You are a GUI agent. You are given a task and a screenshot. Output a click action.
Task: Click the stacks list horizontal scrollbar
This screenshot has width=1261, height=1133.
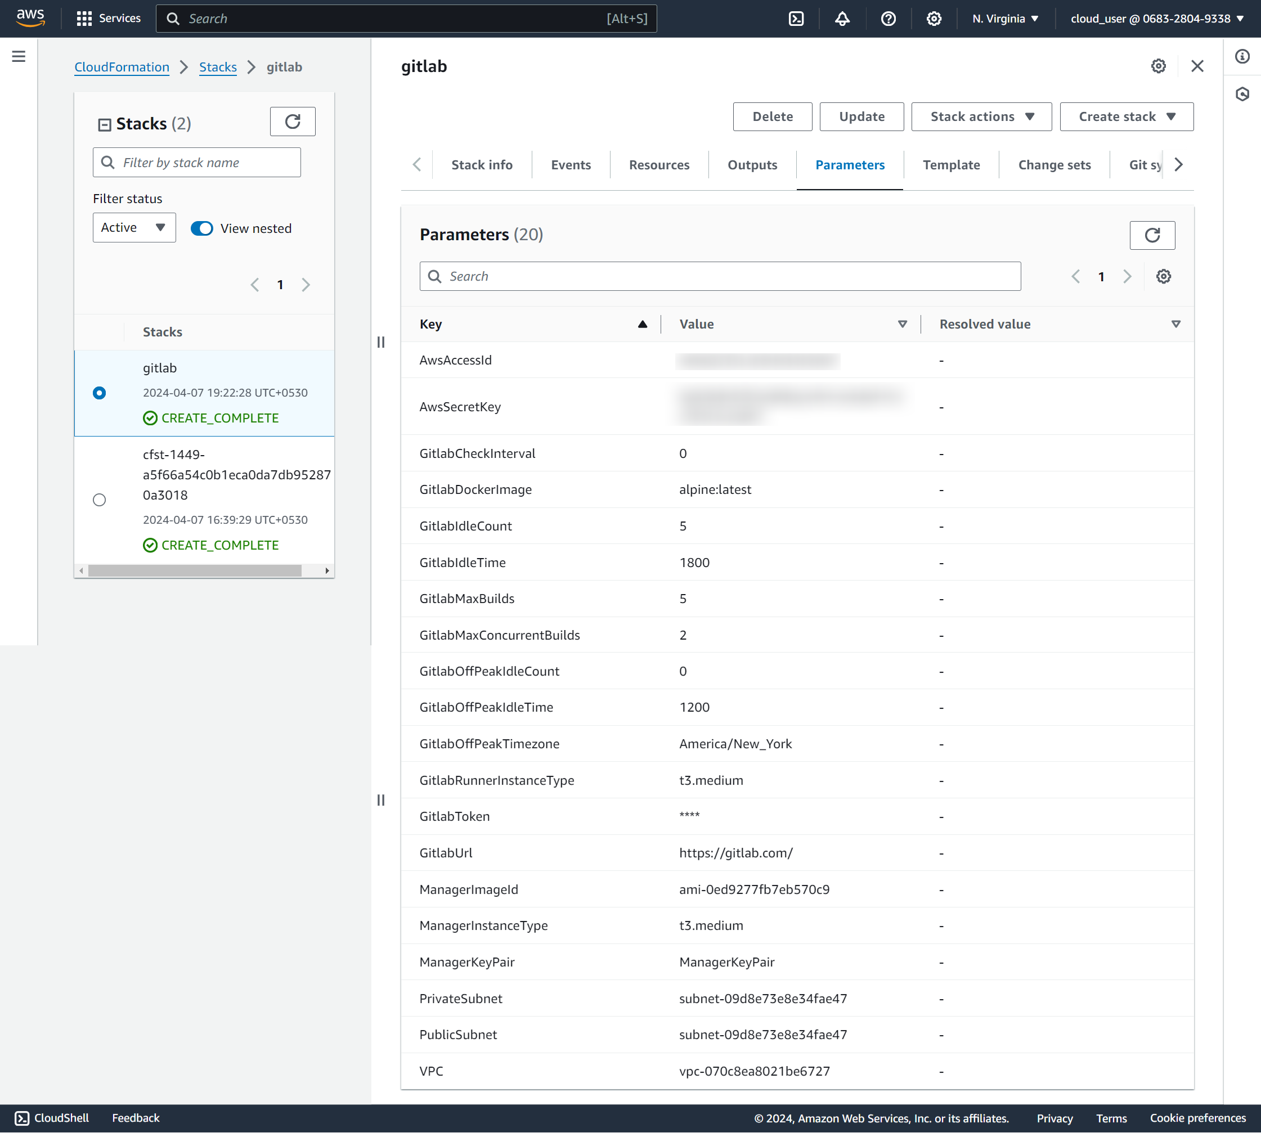tap(195, 571)
